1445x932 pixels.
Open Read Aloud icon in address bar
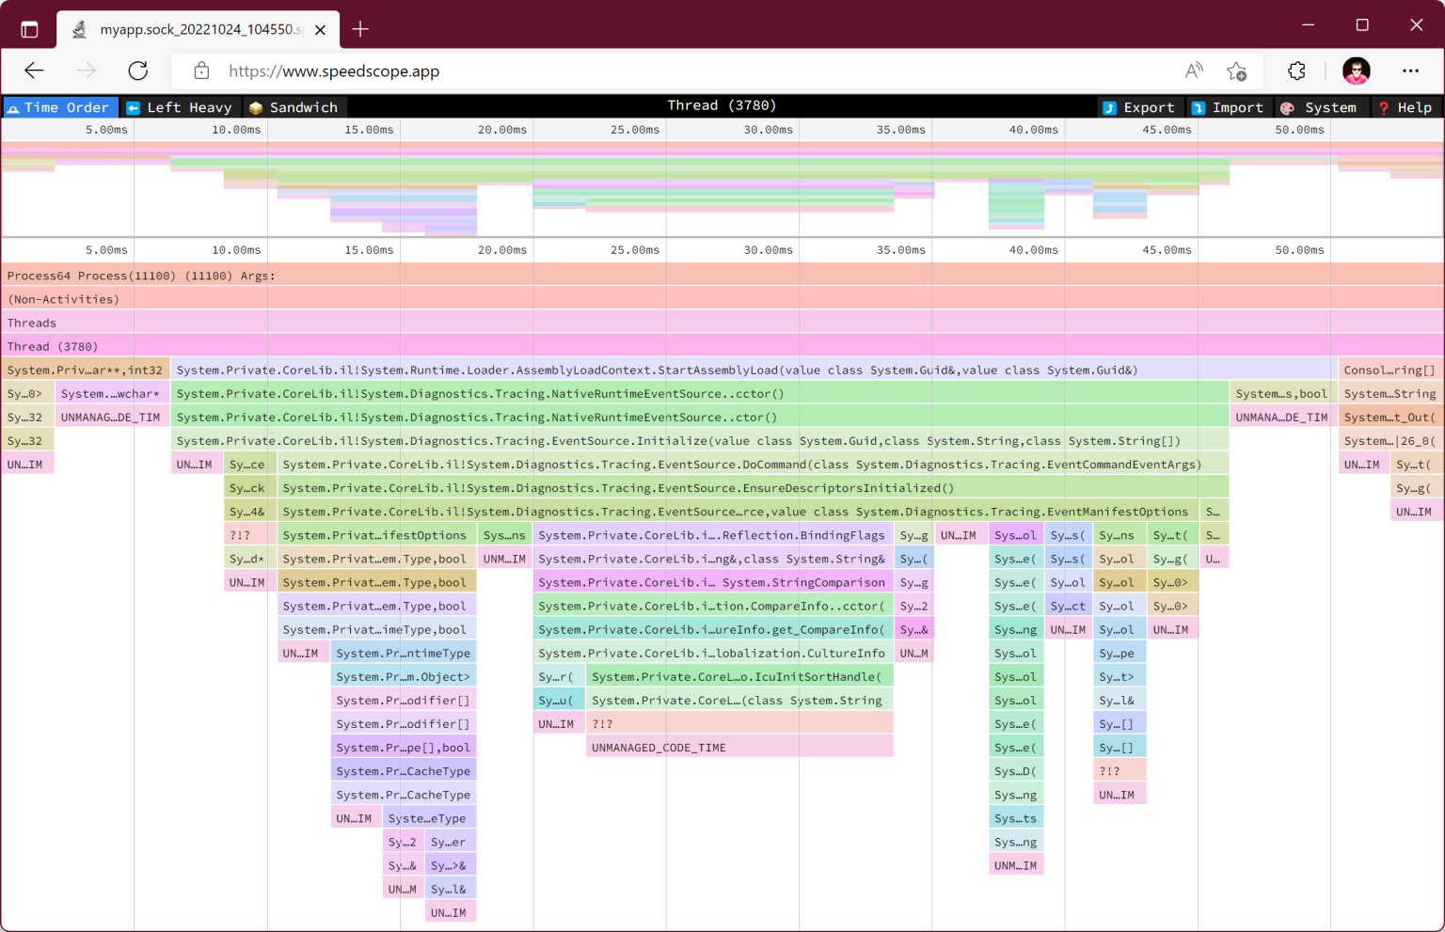[x=1194, y=71]
